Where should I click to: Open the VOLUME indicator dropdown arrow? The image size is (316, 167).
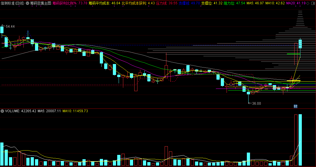click(x=2, y=111)
